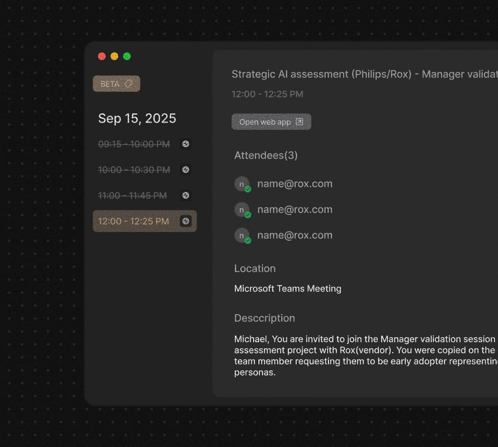This screenshot has height=447, width=498.
Task: Select the 10:00 - 10:30 PM meeting
Action: pyautogui.click(x=134, y=170)
